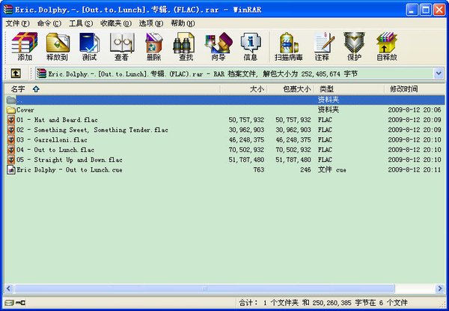
Task: Click the horizontal scrollbar left arrow
Action: coord(8,289)
